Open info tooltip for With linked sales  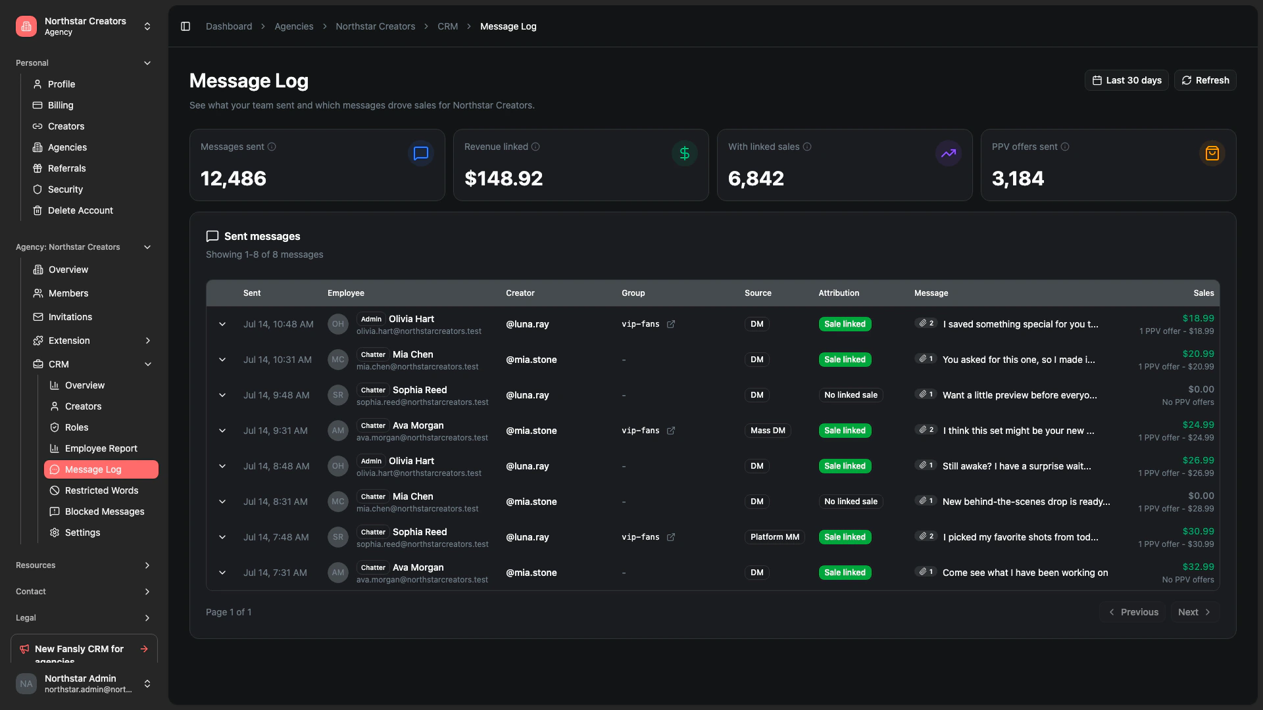807,147
